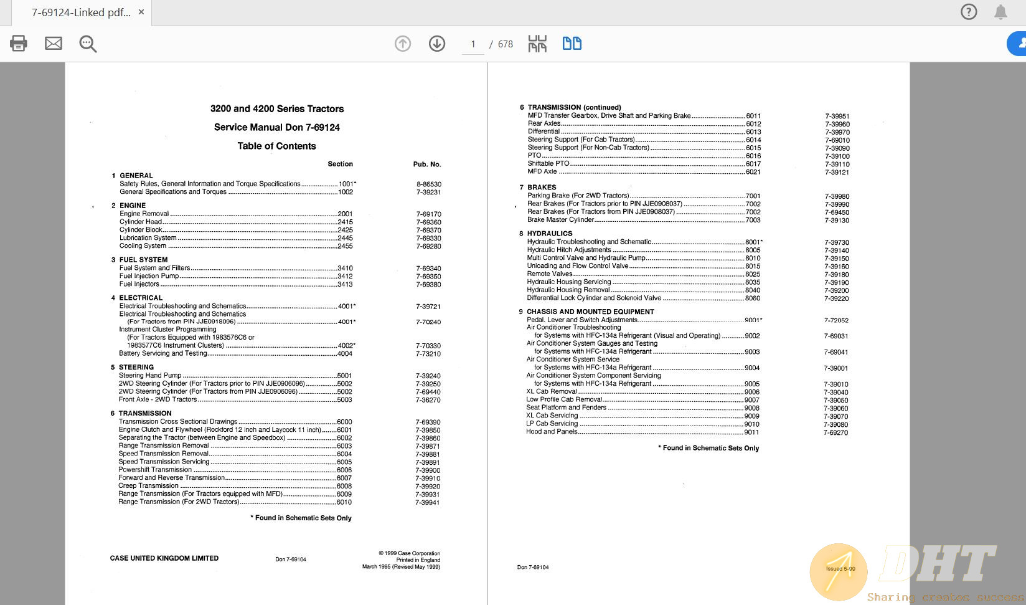Open XL Cab Removal entry 9006
Viewport: 1026px width, 605px height.
coord(552,392)
